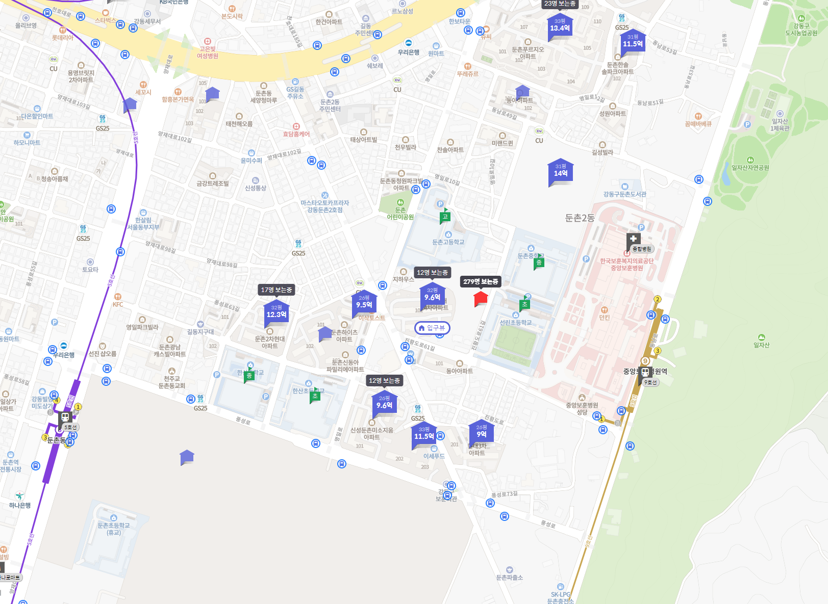Select the 둔촌 어린이공원 park icon
828x604 pixels.
click(400, 202)
